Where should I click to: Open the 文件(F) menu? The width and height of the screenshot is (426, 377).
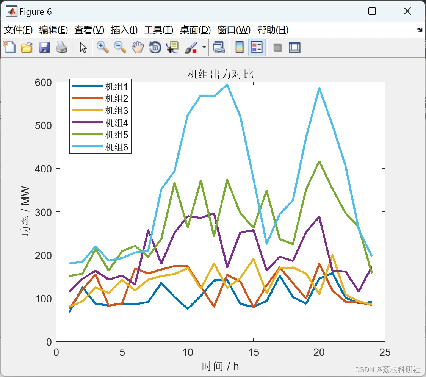pos(18,30)
